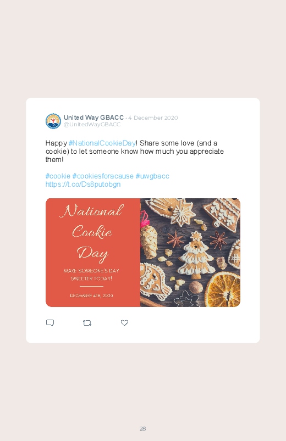Click the United Way GBACC display name
The height and width of the screenshot is (441, 286).
click(x=94, y=118)
